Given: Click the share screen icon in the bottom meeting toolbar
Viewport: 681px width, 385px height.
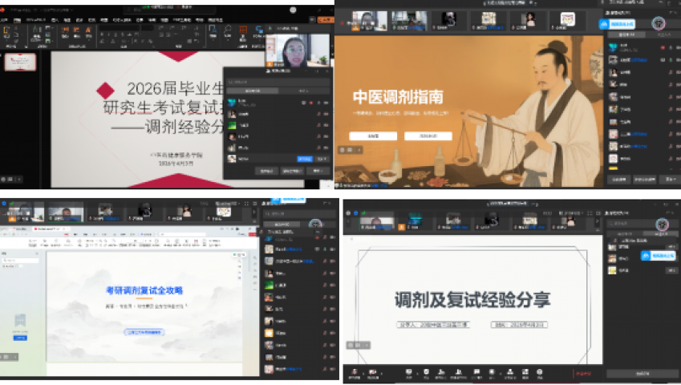Looking at the screenshot, I should 409,373.
